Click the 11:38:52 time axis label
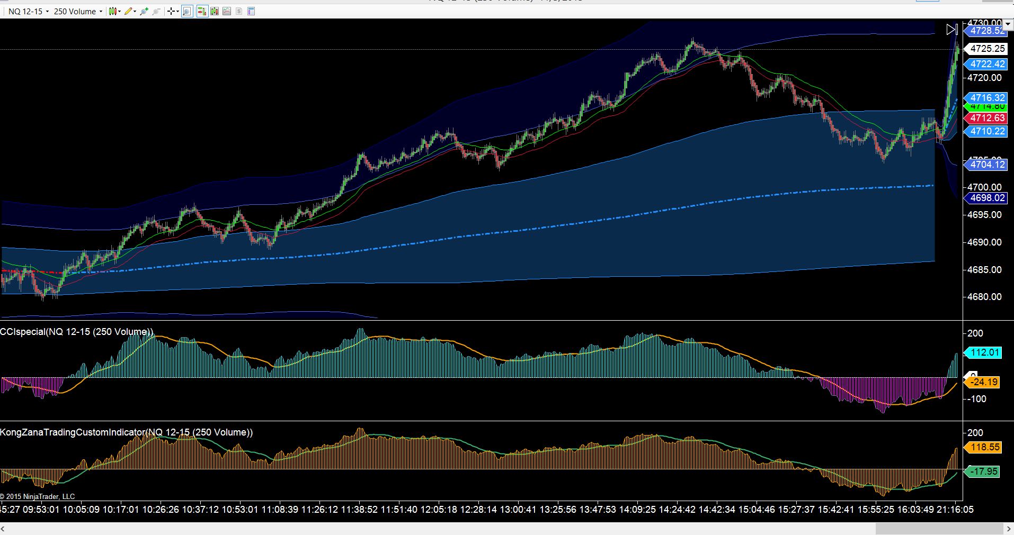1014x535 pixels. pyautogui.click(x=359, y=510)
